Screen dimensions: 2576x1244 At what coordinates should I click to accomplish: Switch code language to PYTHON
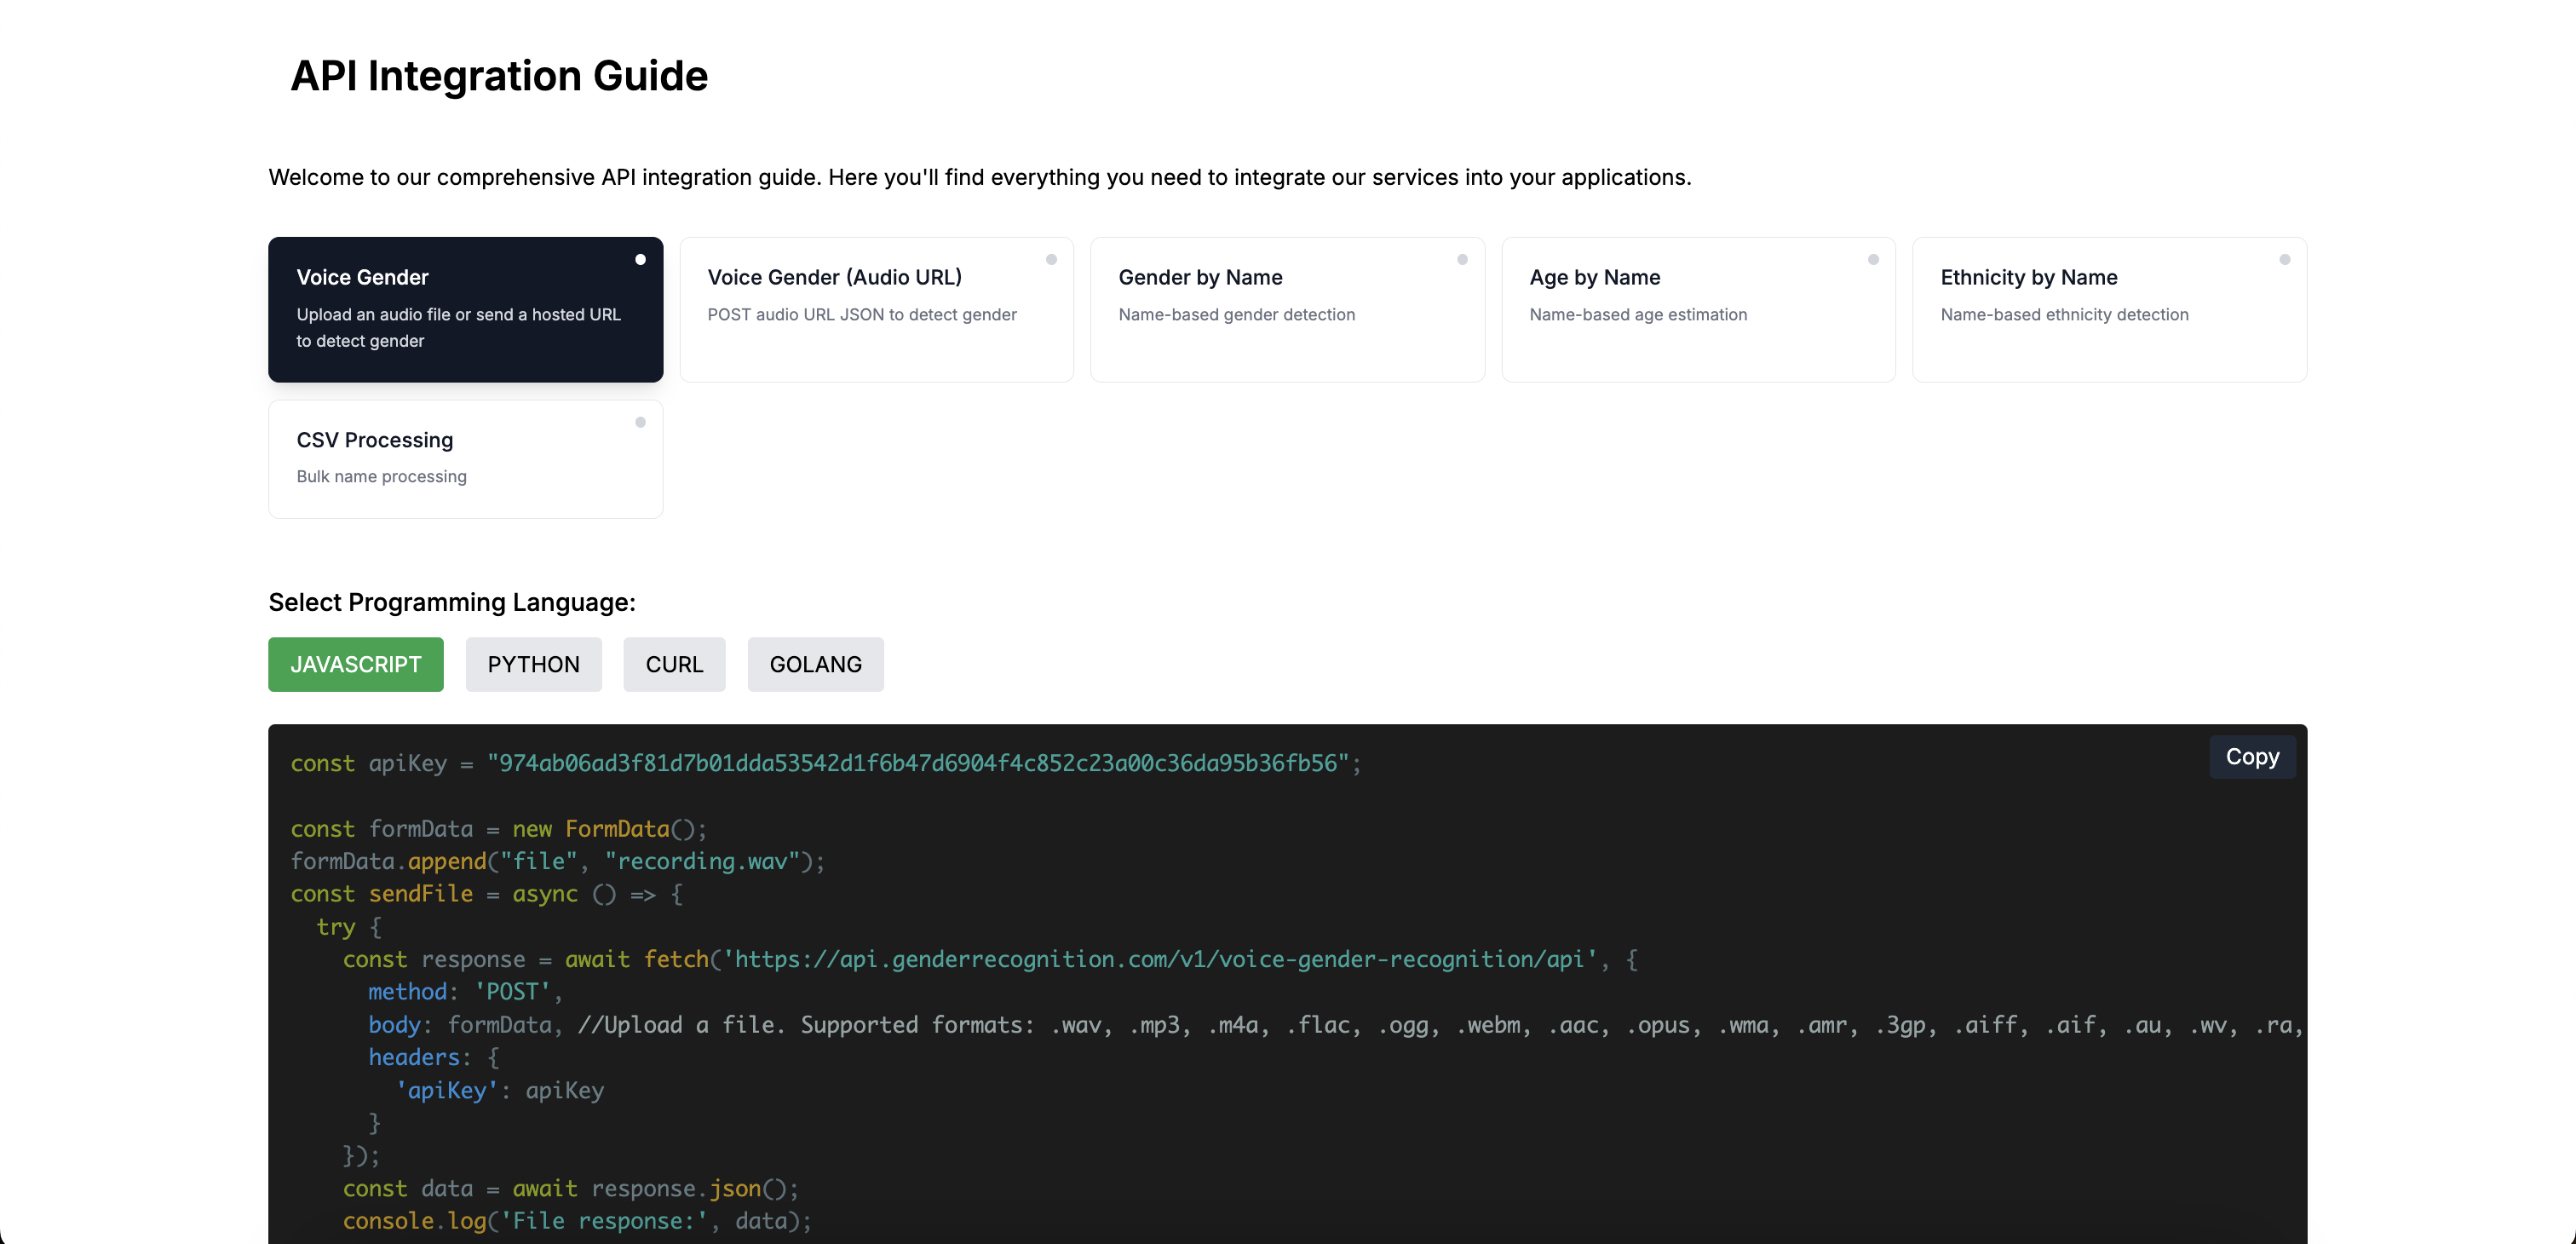coord(533,664)
